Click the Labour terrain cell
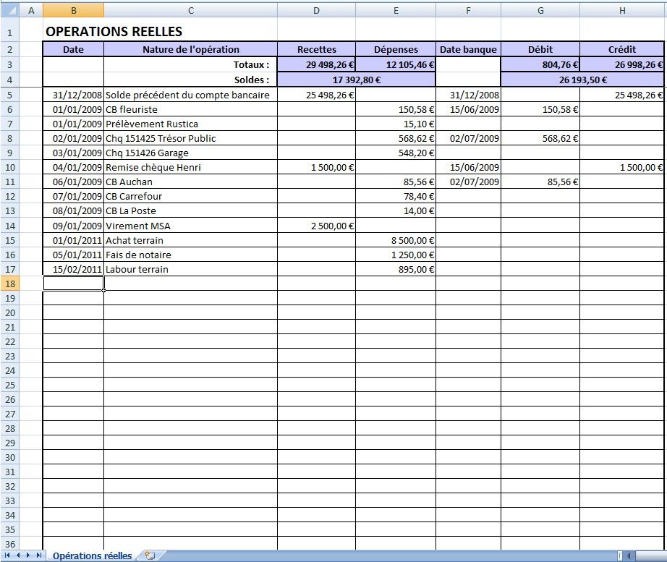This screenshot has height=562, width=667. (190, 269)
